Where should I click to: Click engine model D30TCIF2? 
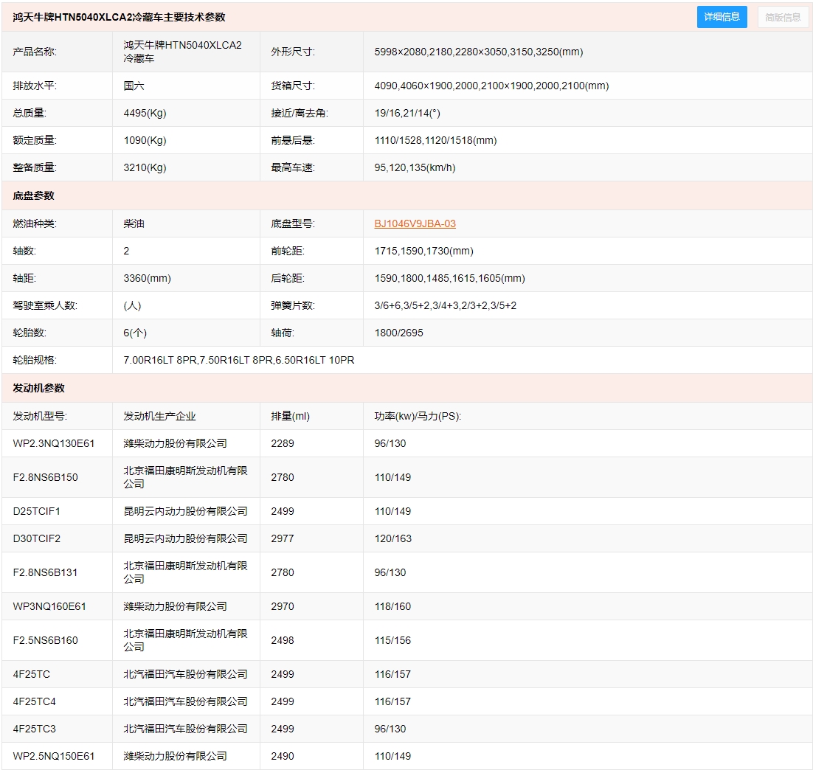[x=37, y=538]
